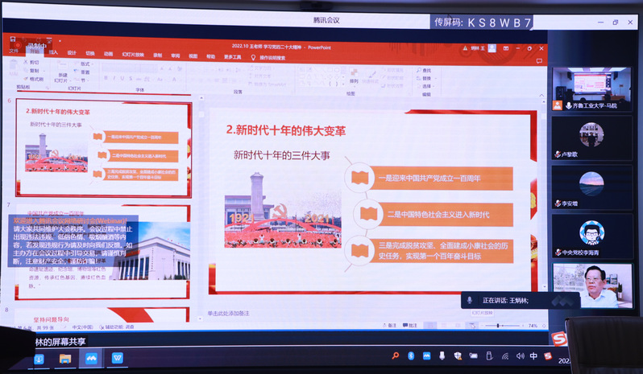Screen dimensions: 643x374
Task: Collapse the ribbon with the chevron arrow
Action: pos(541,96)
